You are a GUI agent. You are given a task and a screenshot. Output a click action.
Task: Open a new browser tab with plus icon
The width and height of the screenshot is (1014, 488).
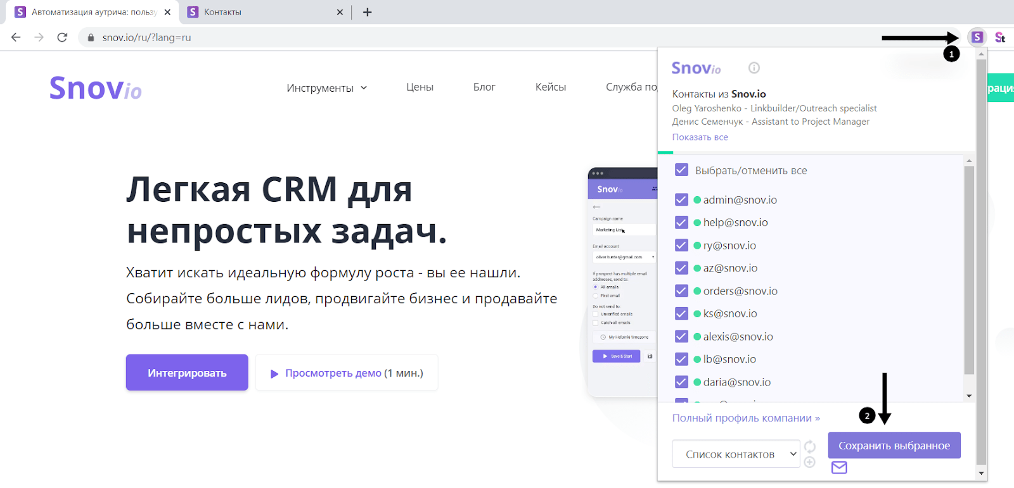(x=367, y=12)
